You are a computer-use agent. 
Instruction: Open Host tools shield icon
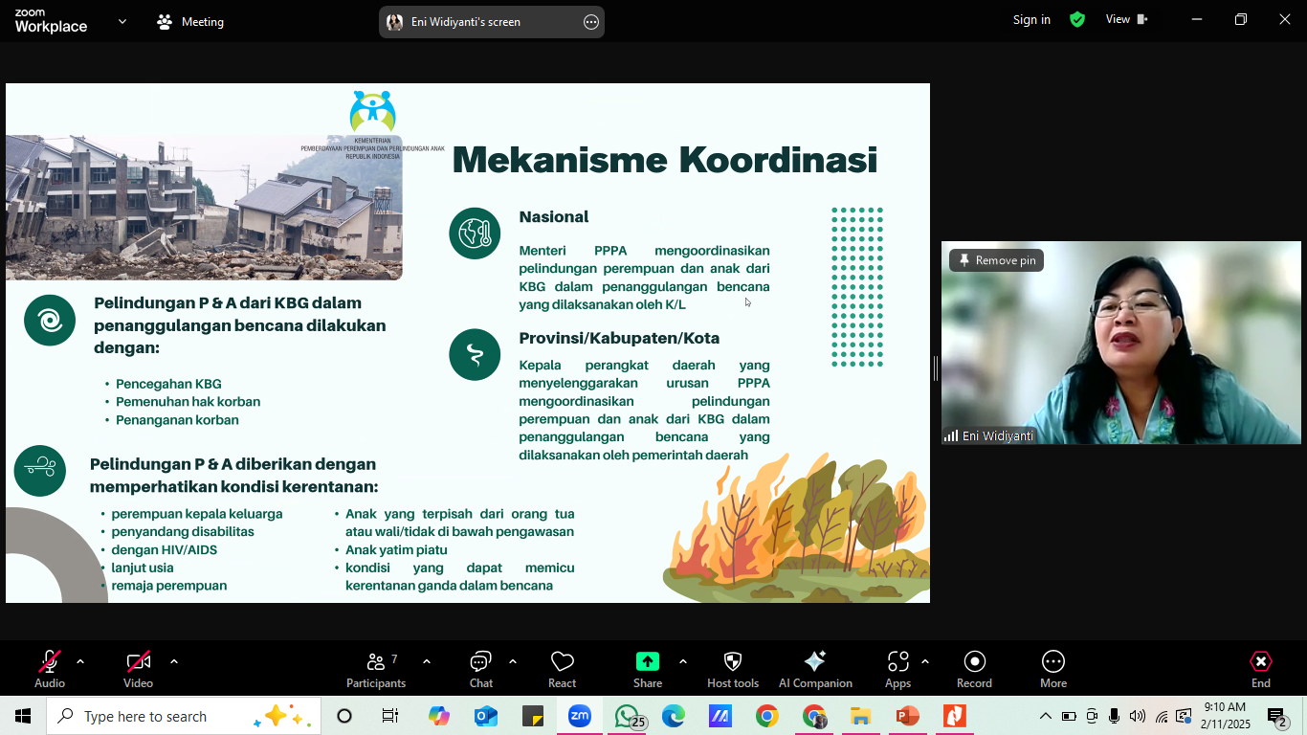[x=733, y=668]
